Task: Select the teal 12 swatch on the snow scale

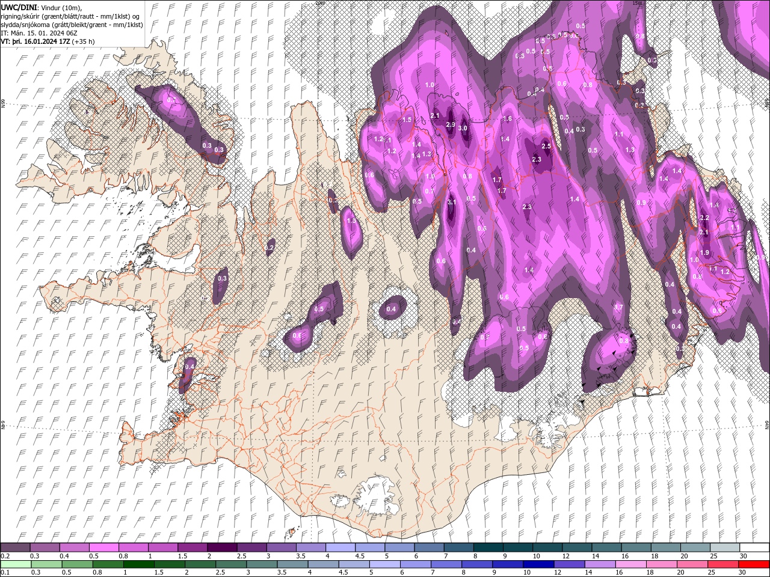Action: (x=576, y=548)
